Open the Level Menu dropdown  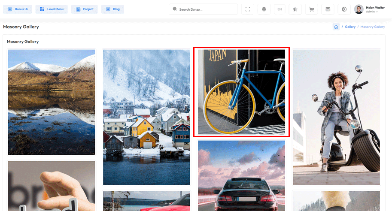[x=52, y=9]
